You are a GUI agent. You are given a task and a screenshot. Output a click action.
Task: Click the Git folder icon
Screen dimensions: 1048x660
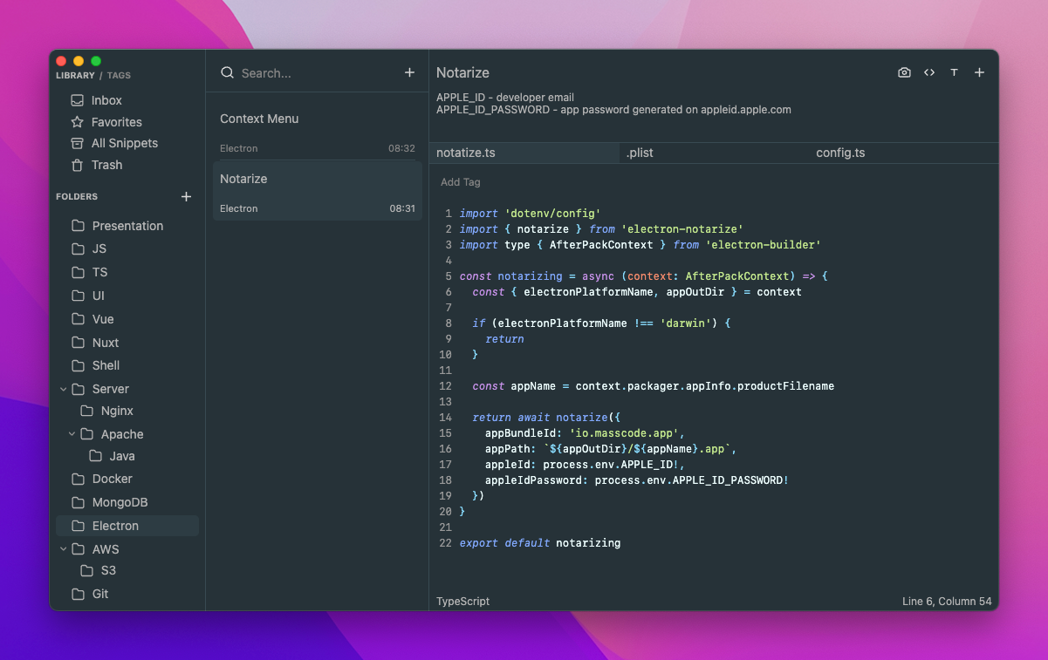[79, 594]
